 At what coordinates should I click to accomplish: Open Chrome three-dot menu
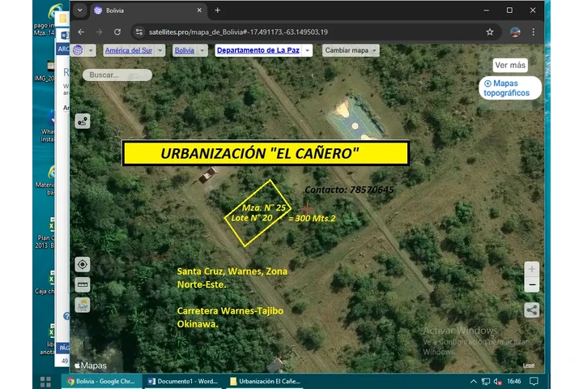tap(533, 32)
